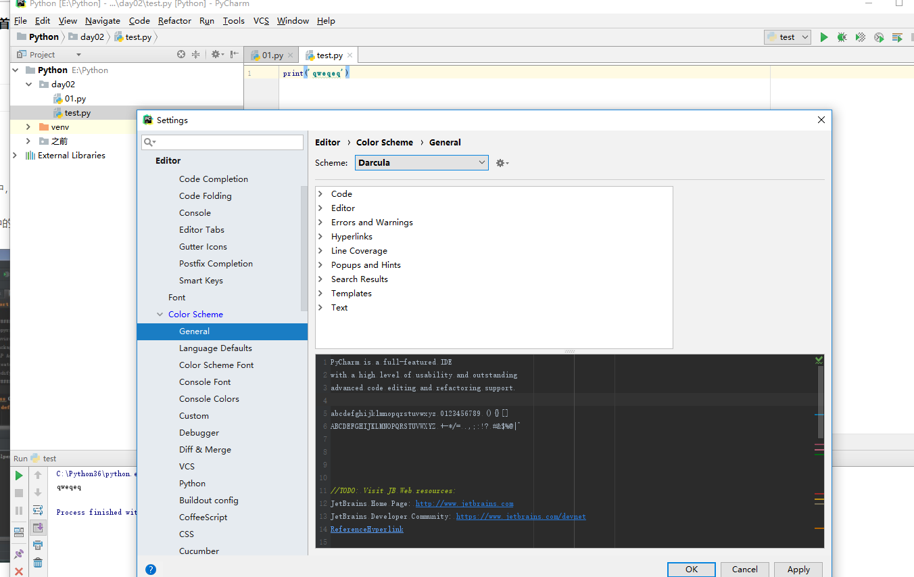Start debugging with the bug icon
The width and height of the screenshot is (914, 577).
[x=842, y=37]
